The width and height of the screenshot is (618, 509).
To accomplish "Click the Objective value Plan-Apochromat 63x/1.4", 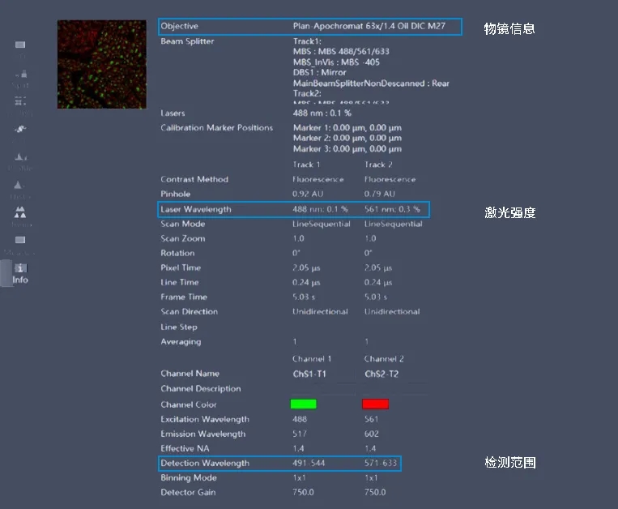I will 369,26.
